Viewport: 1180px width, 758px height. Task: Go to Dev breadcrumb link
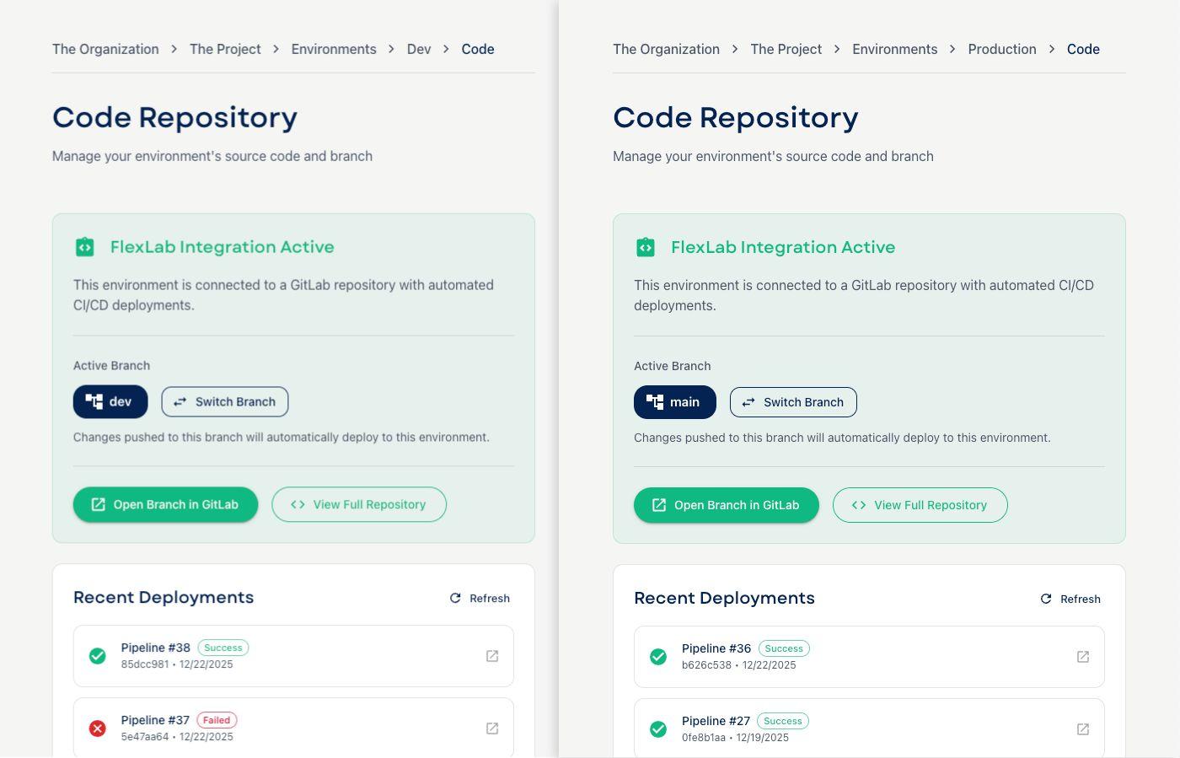(x=419, y=49)
